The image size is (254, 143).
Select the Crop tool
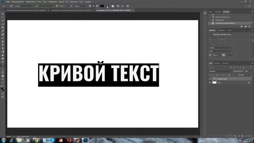point(3,27)
